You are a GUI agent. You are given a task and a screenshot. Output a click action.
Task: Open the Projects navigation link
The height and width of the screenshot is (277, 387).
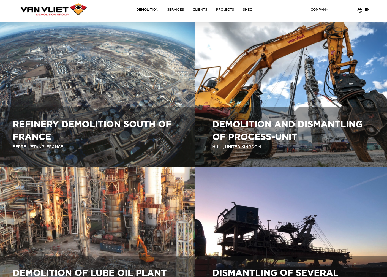[x=225, y=10]
